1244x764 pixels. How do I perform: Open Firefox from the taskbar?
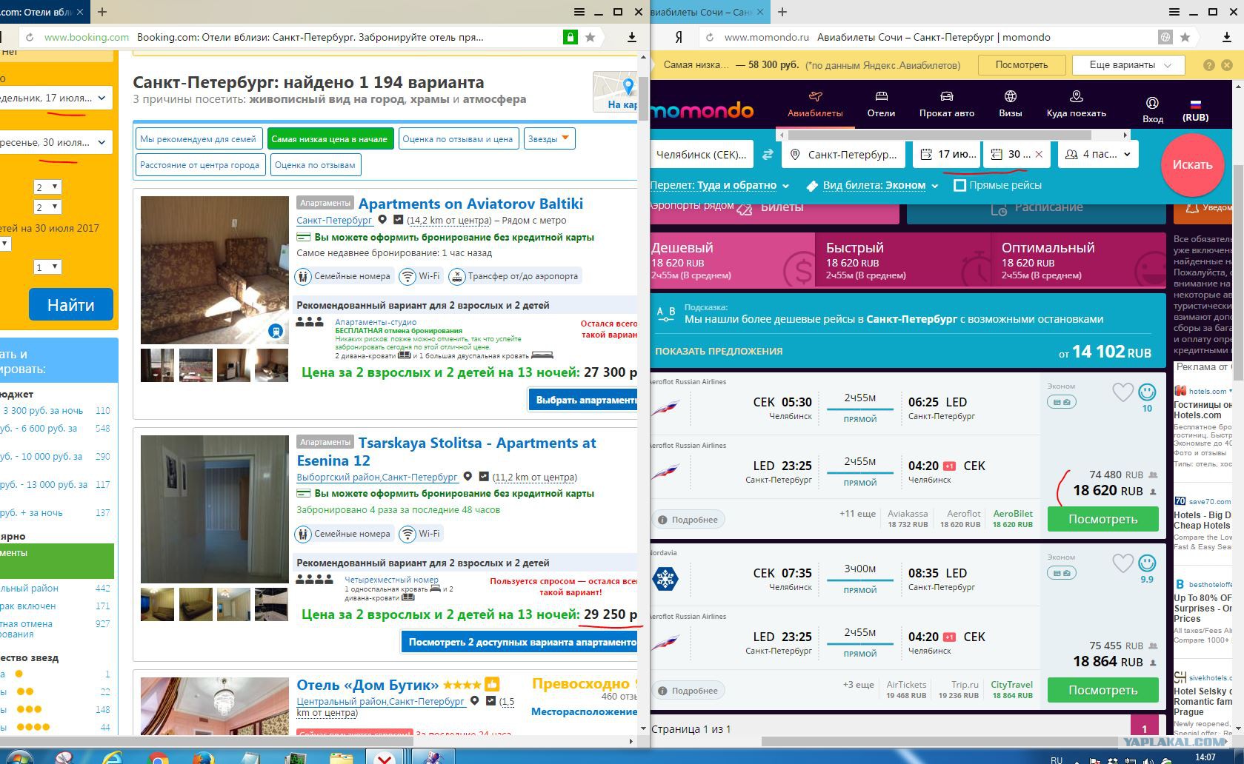[x=203, y=757]
